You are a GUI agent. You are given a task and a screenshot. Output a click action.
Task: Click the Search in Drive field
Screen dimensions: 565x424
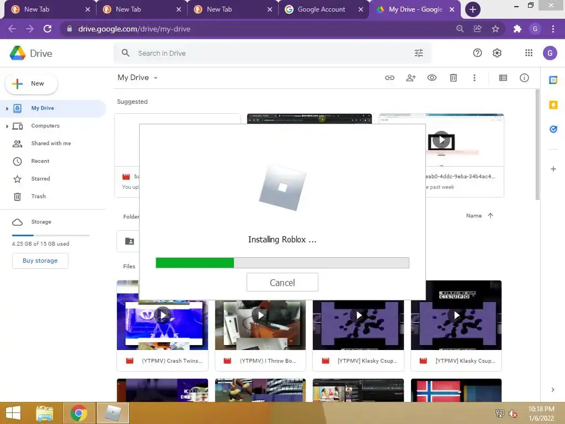click(272, 53)
